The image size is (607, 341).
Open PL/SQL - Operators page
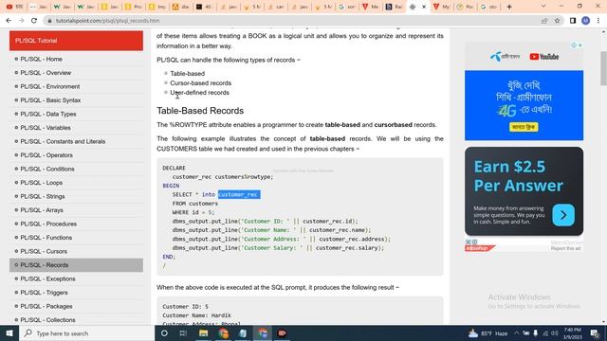pyautogui.click(x=46, y=155)
